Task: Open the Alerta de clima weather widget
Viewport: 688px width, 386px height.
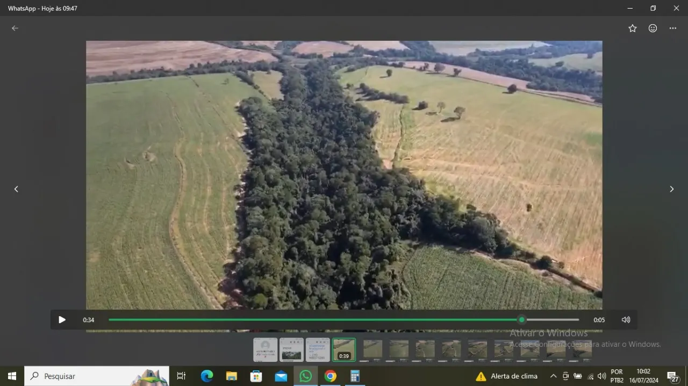Action: tap(507, 376)
